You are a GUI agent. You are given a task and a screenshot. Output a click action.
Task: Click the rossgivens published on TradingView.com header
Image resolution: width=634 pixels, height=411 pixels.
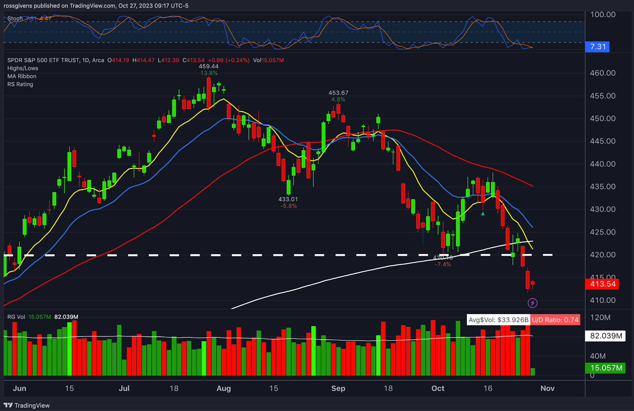[x=96, y=6]
